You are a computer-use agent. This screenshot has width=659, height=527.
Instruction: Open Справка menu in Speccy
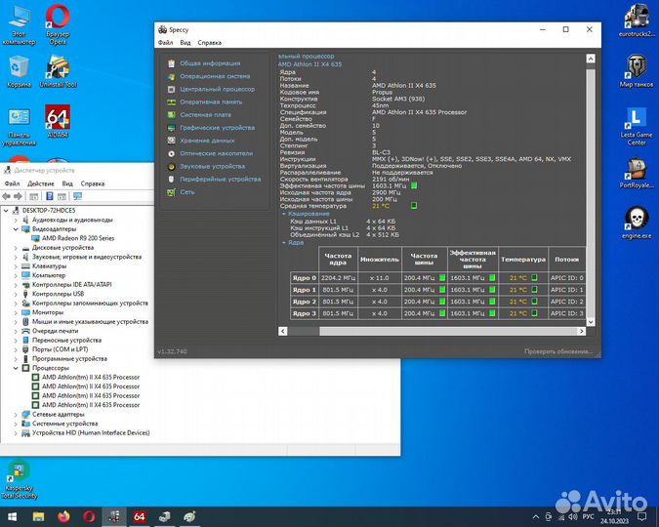tap(209, 43)
